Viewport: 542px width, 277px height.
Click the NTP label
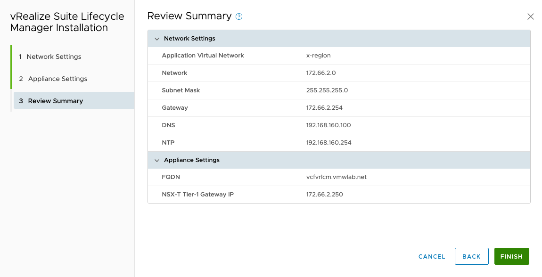(x=168, y=143)
